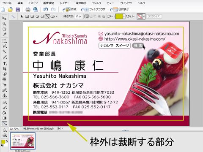Viewport: 203px width, 152px height.
Task: Select the Zoom magnifier tool
Action: [4, 24]
